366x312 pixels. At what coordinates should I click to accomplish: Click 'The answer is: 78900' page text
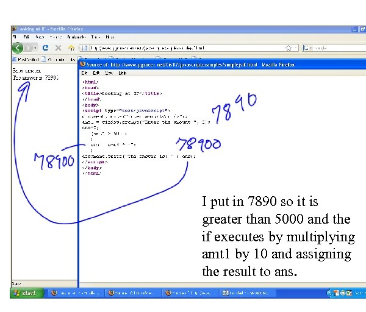[36, 77]
